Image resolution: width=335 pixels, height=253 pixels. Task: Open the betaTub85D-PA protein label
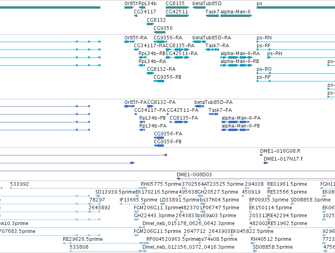pyautogui.click(x=213, y=102)
